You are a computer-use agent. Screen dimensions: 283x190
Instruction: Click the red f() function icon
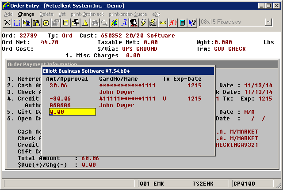point(172,23)
